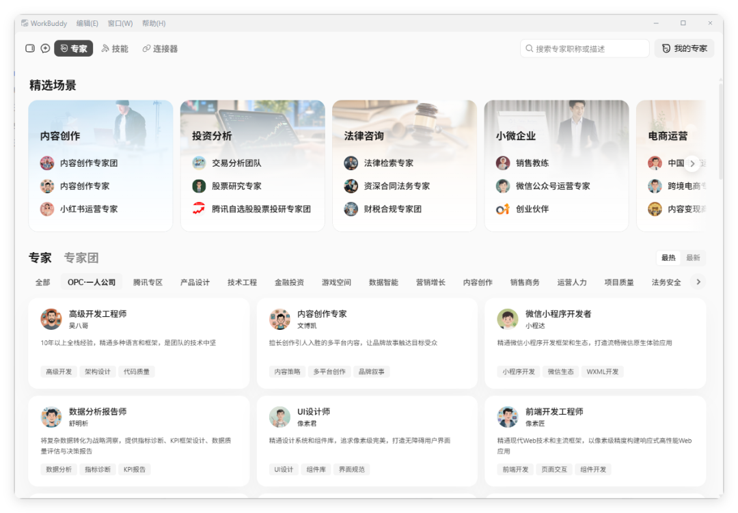
Task: Click the 前端开发工程师 avatar
Action: 508,417
